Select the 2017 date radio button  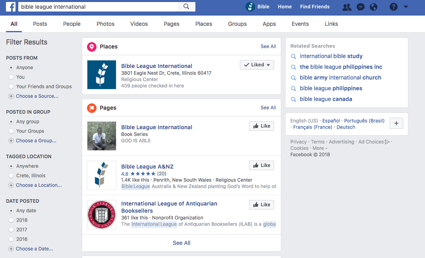pyautogui.click(x=11, y=229)
